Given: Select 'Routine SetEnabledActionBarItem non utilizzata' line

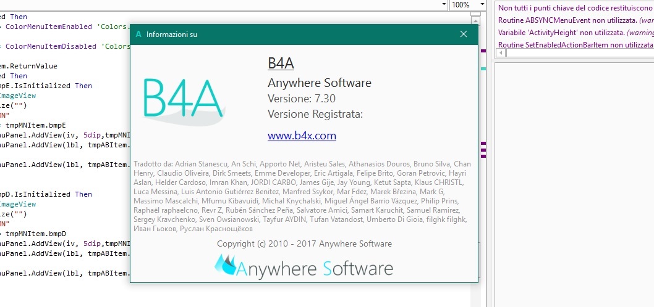Looking at the screenshot, I should click(x=575, y=44).
